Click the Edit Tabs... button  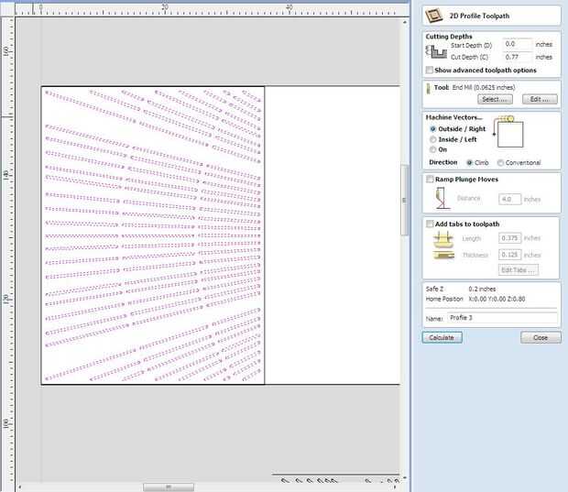(x=519, y=270)
